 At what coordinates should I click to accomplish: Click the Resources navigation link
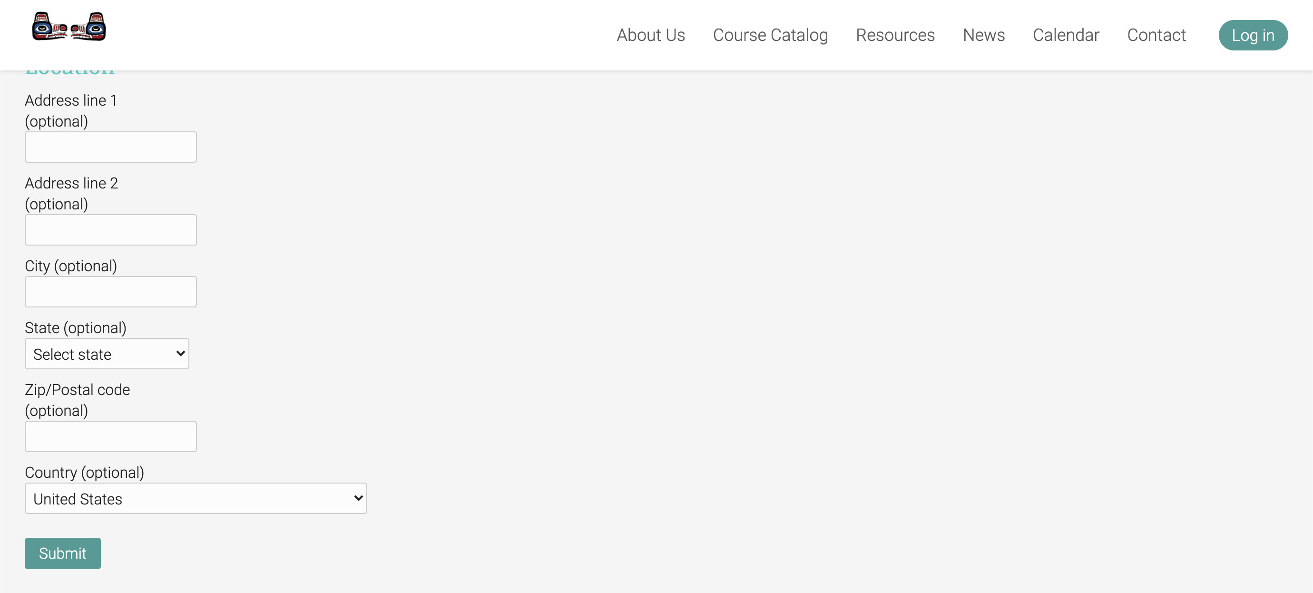(x=895, y=35)
